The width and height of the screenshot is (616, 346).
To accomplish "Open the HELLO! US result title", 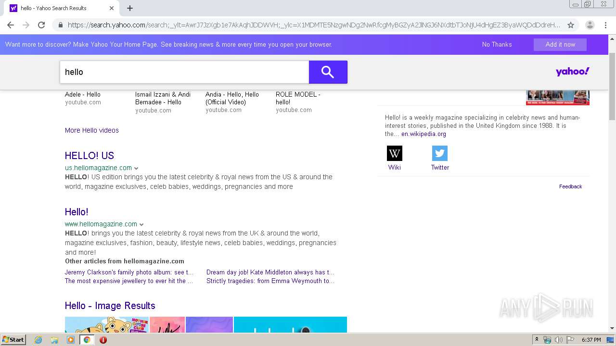I will tap(90, 156).
